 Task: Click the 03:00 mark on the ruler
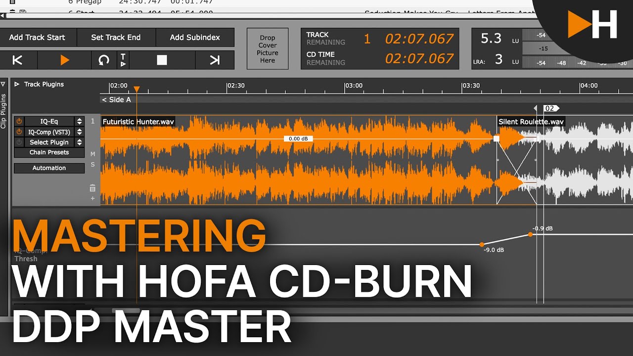[354, 86]
